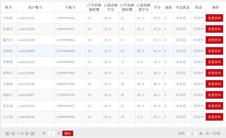226x138 pixels.
Task: Click the per-page count field showing 10
Action: click(192, 134)
